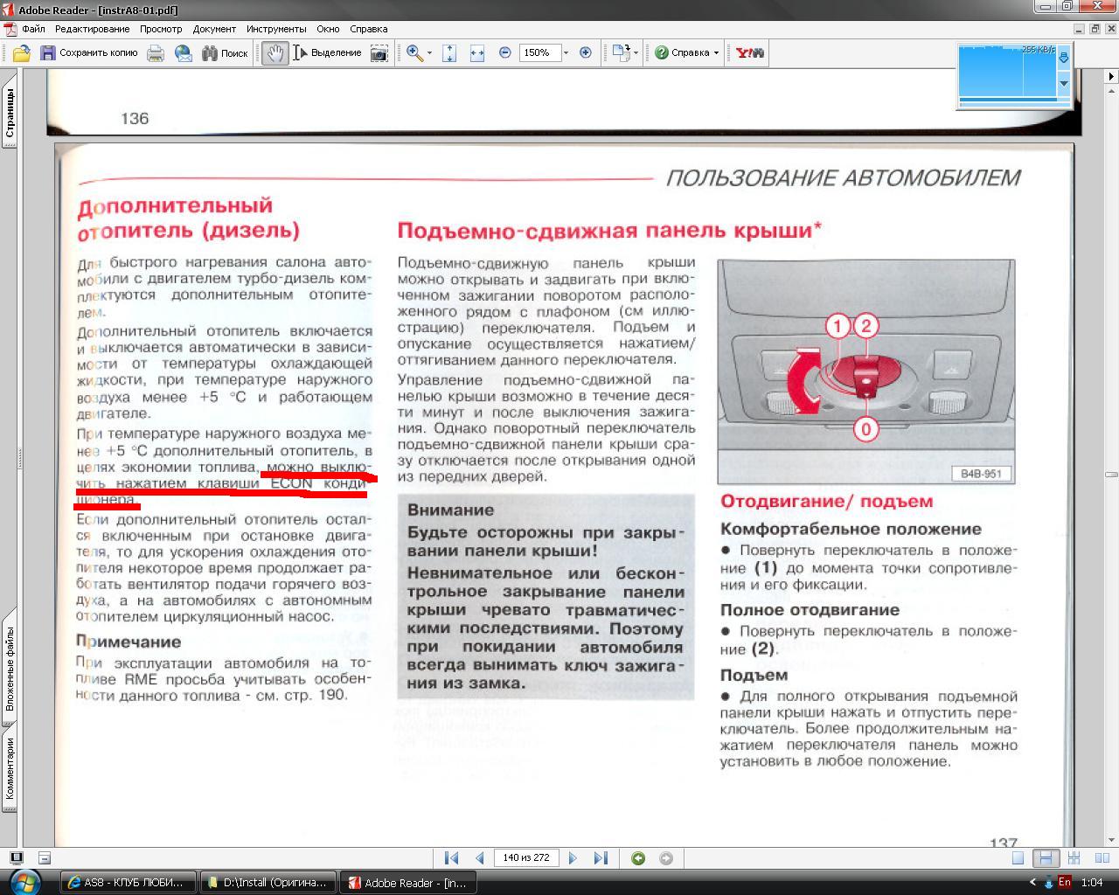Click the Snapshot camera tool
Image resolution: width=1119 pixels, height=895 pixels.
point(379,53)
